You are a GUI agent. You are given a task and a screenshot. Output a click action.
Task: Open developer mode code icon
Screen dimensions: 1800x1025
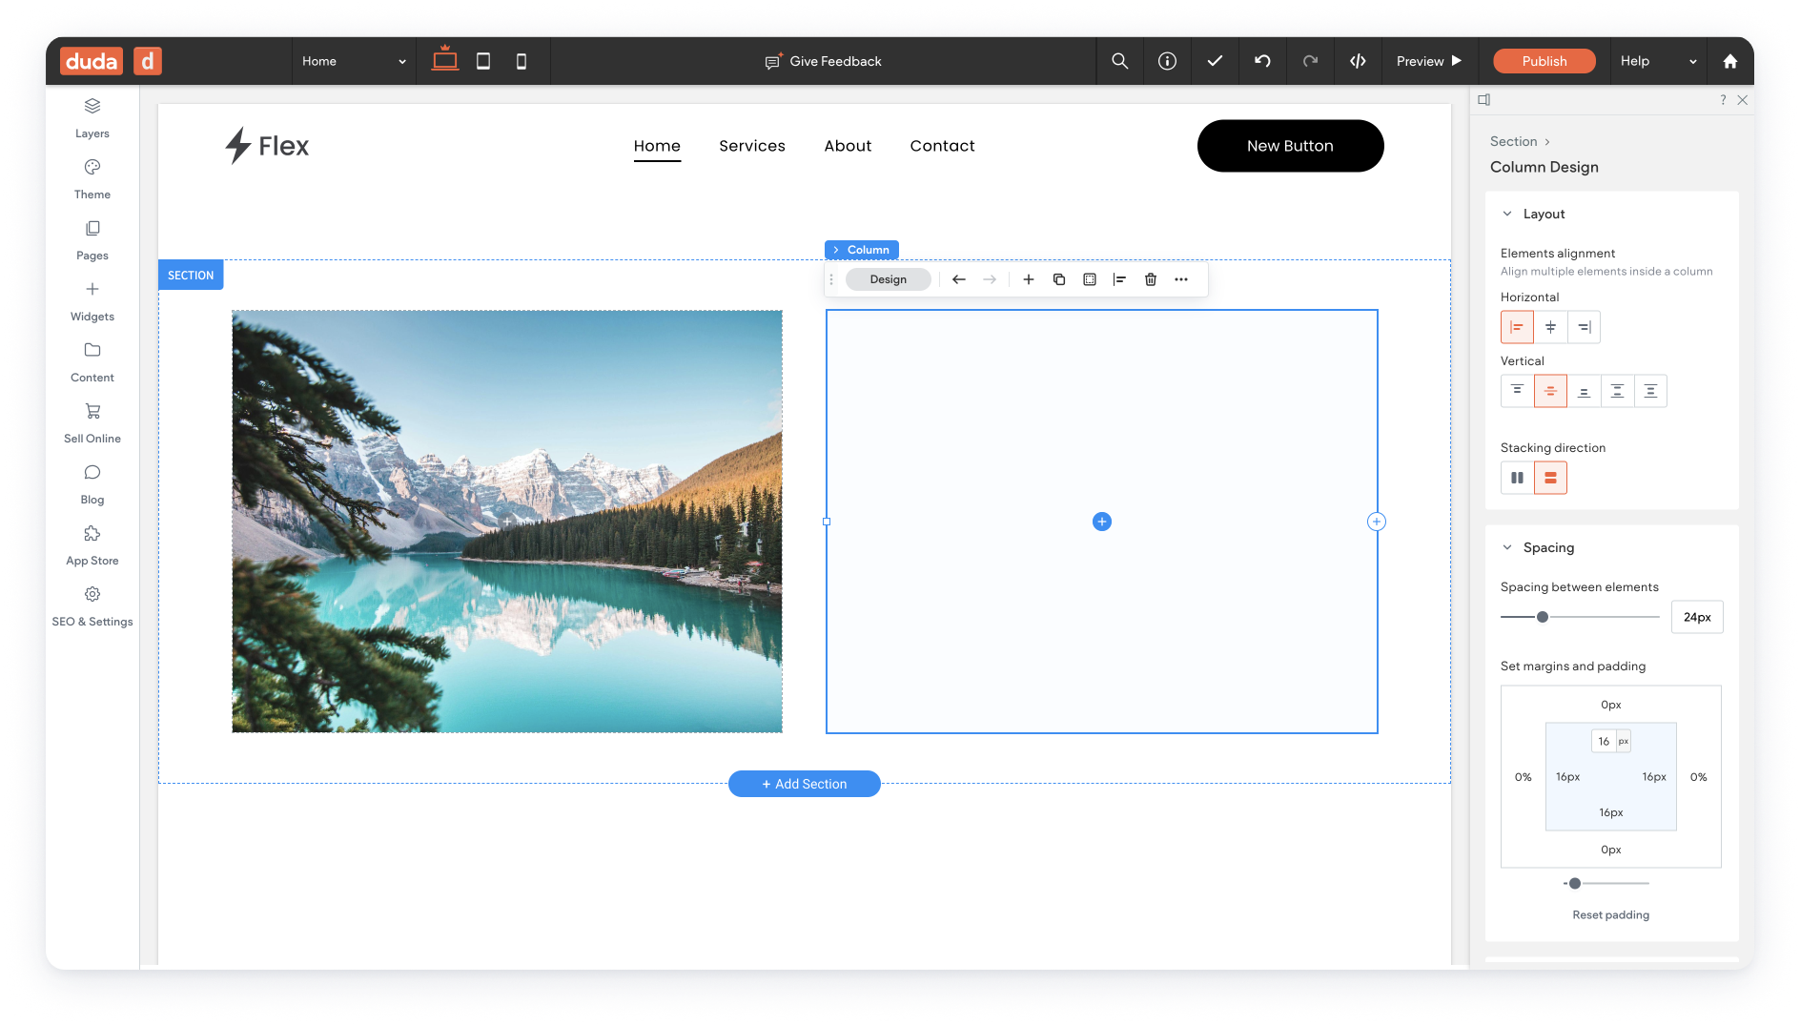pyautogui.click(x=1358, y=61)
